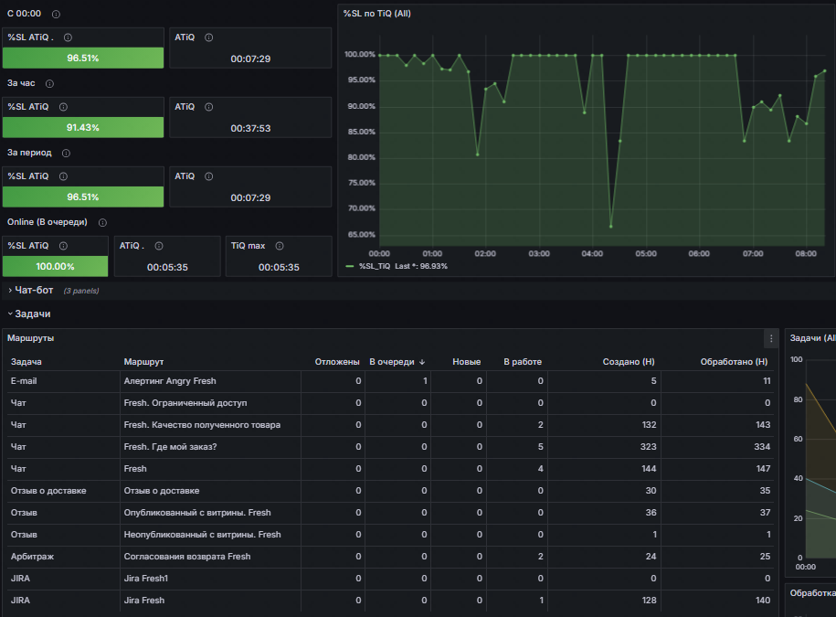Click info icon on %SL ATiQ panel showing 91.43%
Viewport: 836px width, 617px height.
coord(62,107)
